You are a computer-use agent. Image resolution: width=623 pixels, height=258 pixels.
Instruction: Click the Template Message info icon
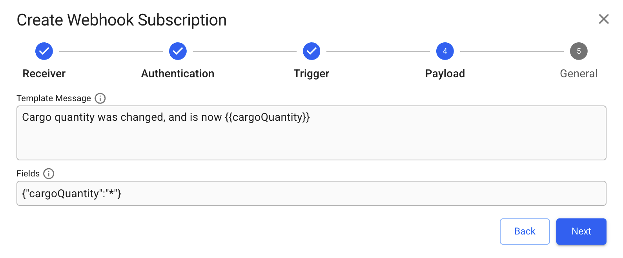100,98
